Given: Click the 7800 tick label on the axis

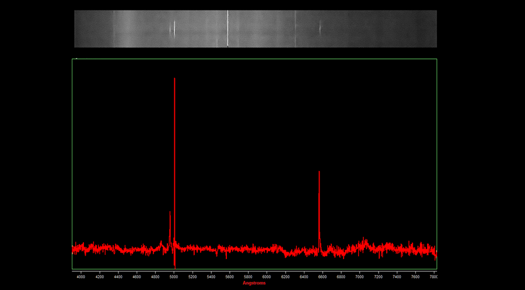Looking at the screenshot, I should pyautogui.click(x=433, y=276).
